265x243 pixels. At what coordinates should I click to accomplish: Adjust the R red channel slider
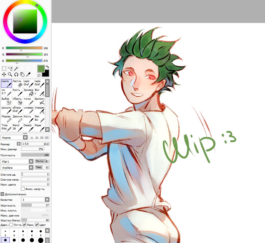tap(24, 48)
